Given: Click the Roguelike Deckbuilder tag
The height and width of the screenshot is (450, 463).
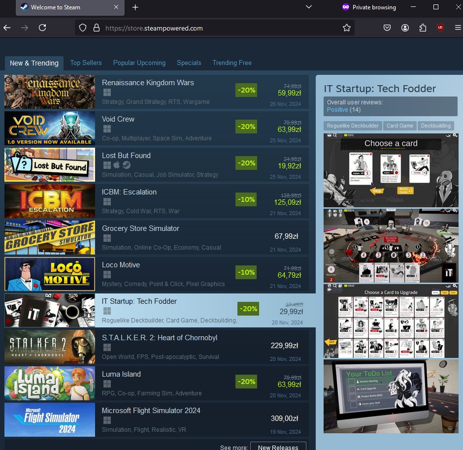Looking at the screenshot, I should tap(353, 126).
